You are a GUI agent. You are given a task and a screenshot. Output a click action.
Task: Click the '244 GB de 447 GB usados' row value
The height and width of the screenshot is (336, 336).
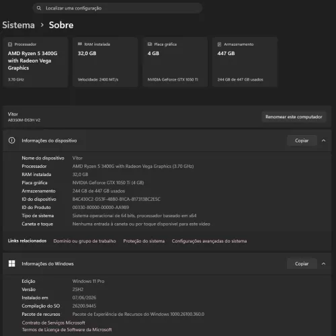tap(99, 191)
